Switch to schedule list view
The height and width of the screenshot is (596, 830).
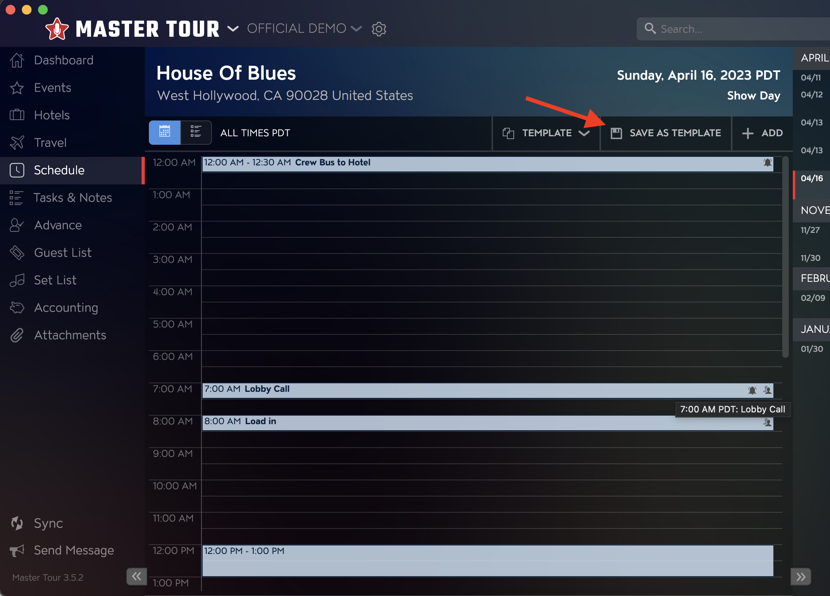[x=196, y=132]
